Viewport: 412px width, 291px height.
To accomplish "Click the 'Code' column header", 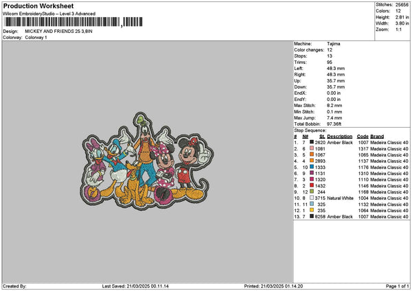I will click(x=363, y=137).
